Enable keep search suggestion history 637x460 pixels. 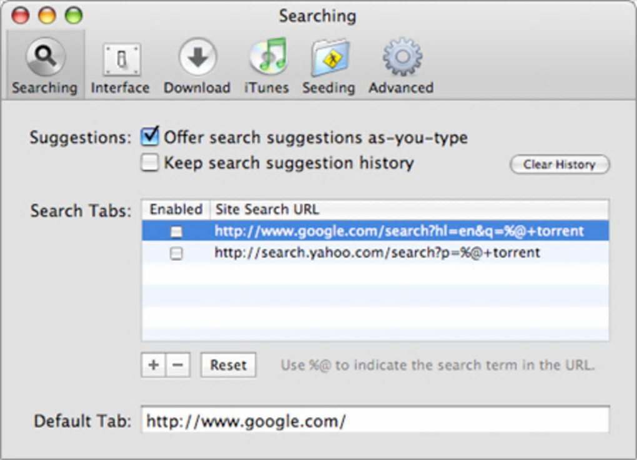tap(150, 164)
